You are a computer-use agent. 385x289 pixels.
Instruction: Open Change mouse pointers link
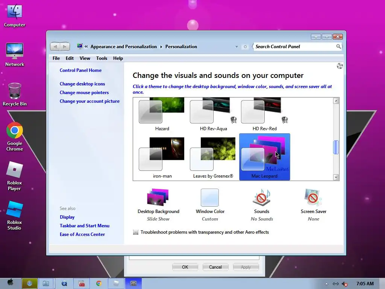click(84, 93)
